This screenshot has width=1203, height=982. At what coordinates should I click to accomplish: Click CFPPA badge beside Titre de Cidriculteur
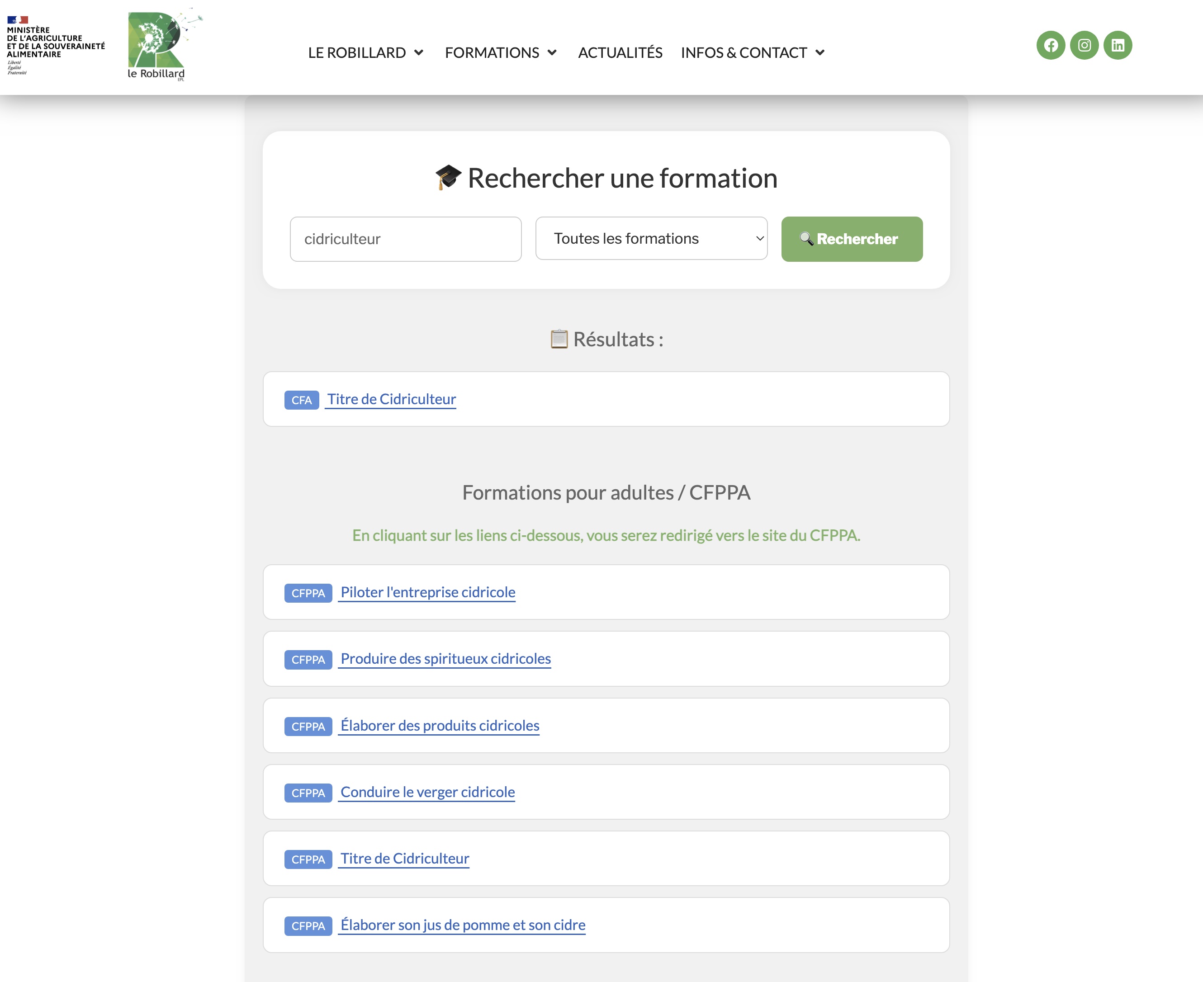coord(308,860)
